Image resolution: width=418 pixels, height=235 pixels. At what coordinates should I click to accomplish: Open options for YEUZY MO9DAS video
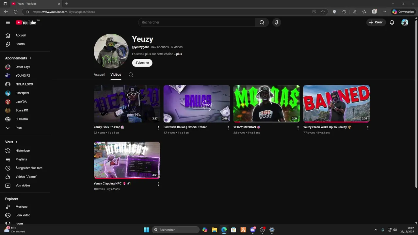[298, 128]
